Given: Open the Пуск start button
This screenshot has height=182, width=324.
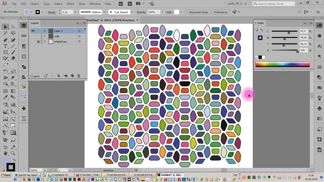Looking at the screenshot, I should click(6, 175).
